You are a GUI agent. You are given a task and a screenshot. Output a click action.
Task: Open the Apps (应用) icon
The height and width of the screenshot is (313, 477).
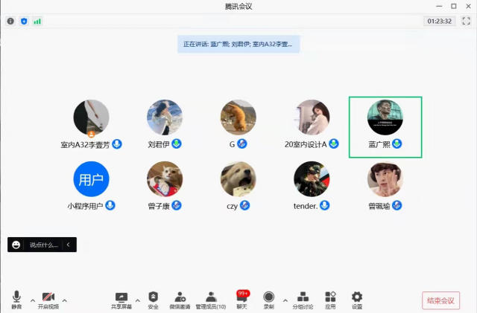pos(330,297)
